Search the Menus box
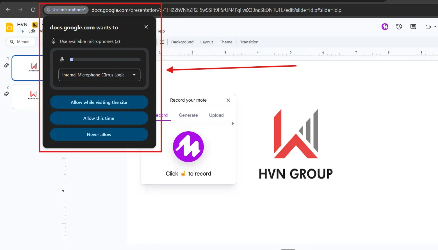 pyautogui.click(x=20, y=42)
